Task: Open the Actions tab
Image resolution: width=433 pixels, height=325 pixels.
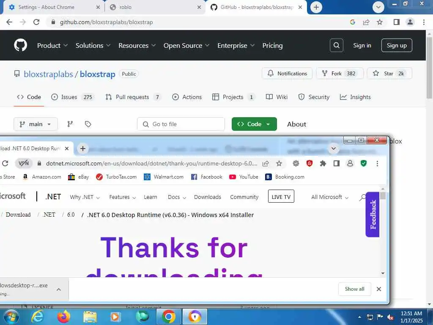Action: 187,97
